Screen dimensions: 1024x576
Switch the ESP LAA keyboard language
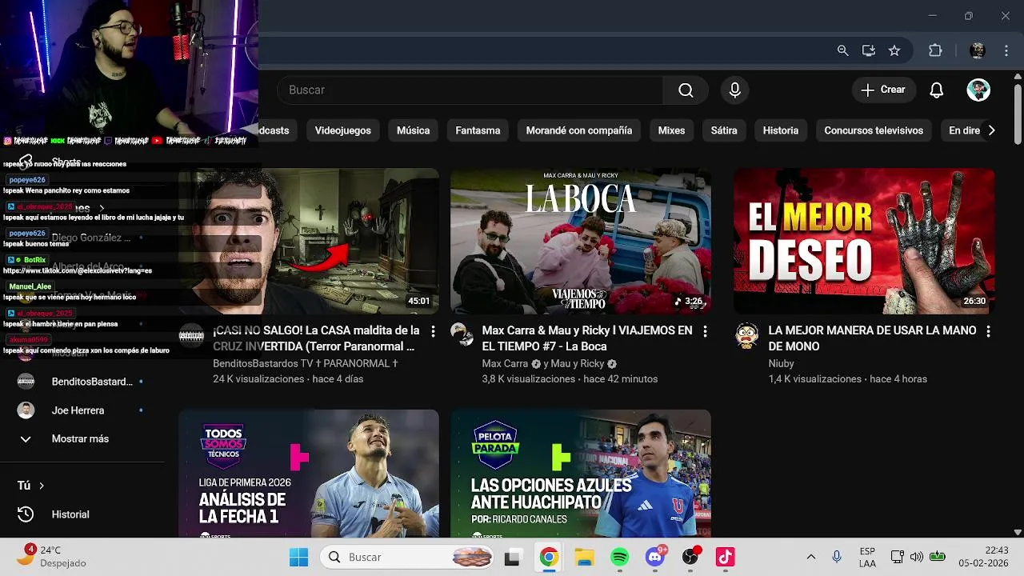point(867,557)
